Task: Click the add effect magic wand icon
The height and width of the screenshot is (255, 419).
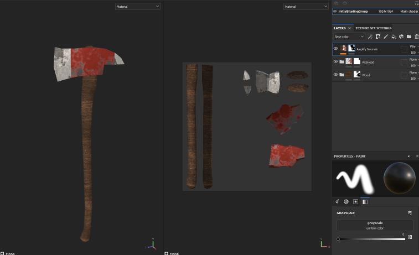Action: (x=370, y=37)
